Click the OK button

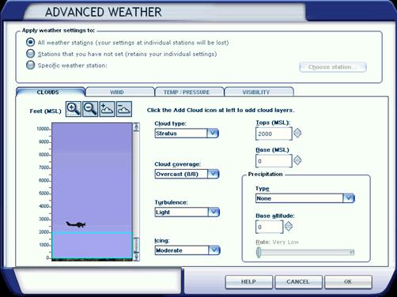348,282
